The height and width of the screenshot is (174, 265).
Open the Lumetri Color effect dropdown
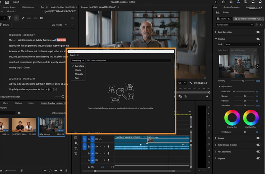(235, 24)
